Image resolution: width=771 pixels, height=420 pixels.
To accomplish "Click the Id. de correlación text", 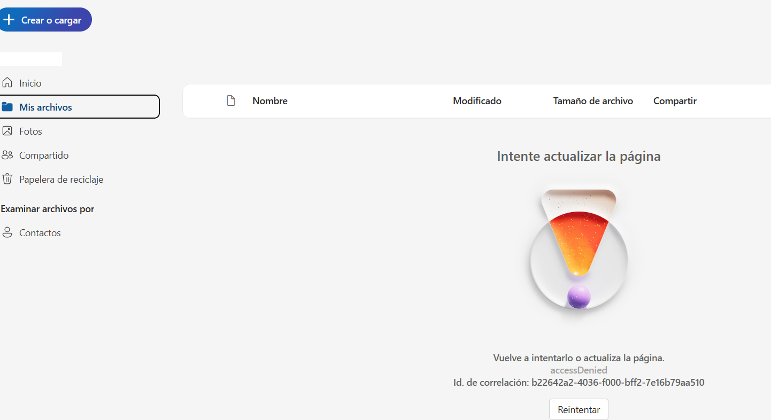I will tap(579, 382).
